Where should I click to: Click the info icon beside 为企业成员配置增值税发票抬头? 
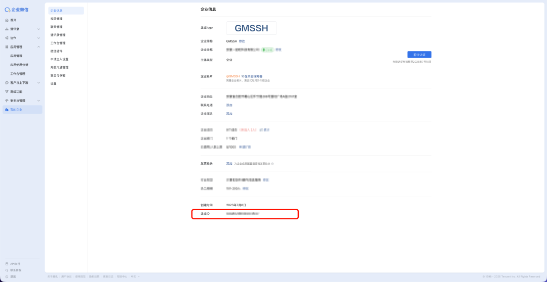[x=272, y=164]
